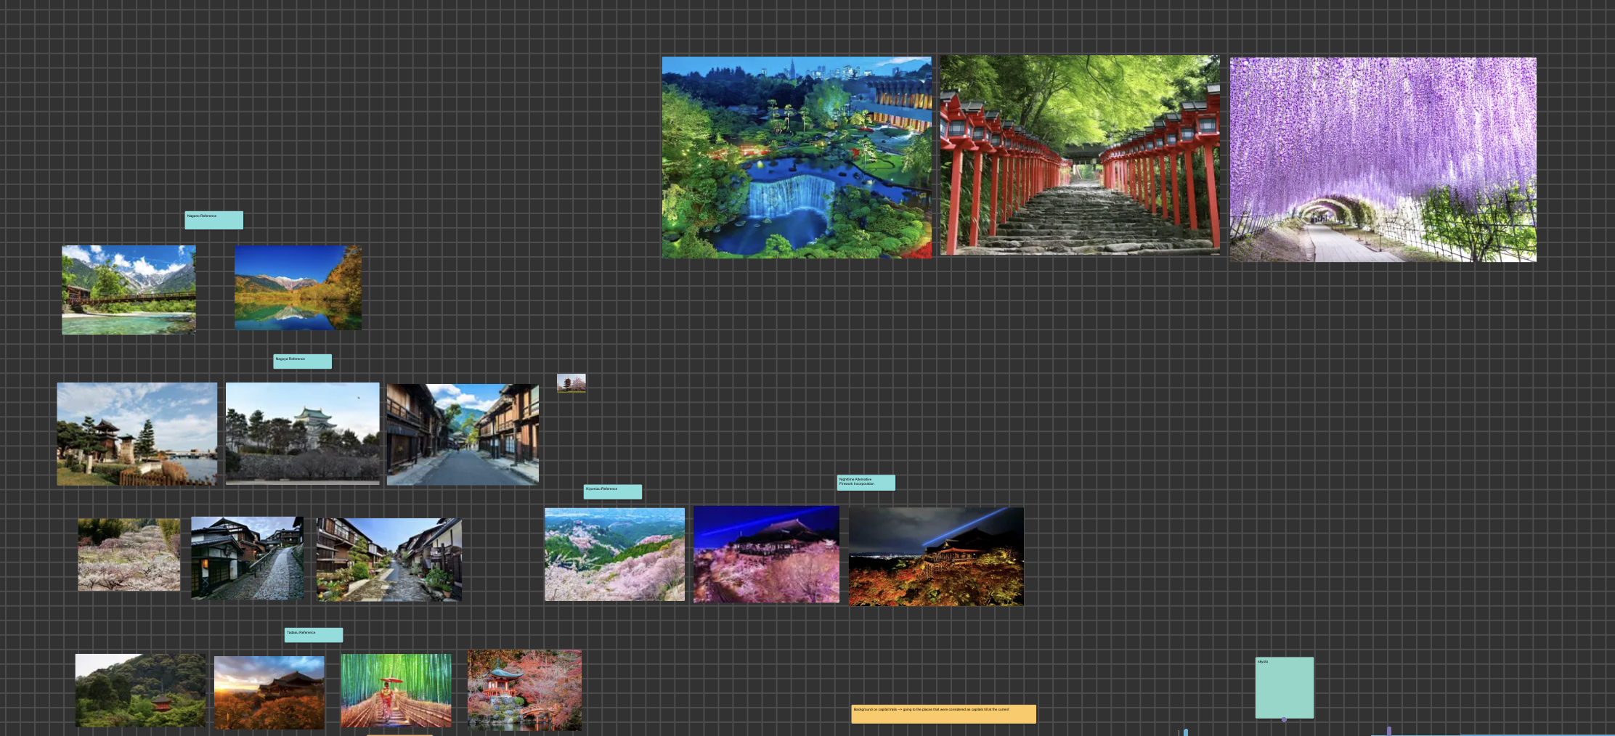This screenshot has width=1615, height=736.
Task: Select the red lantern stairway image
Action: (x=1080, y=155)
